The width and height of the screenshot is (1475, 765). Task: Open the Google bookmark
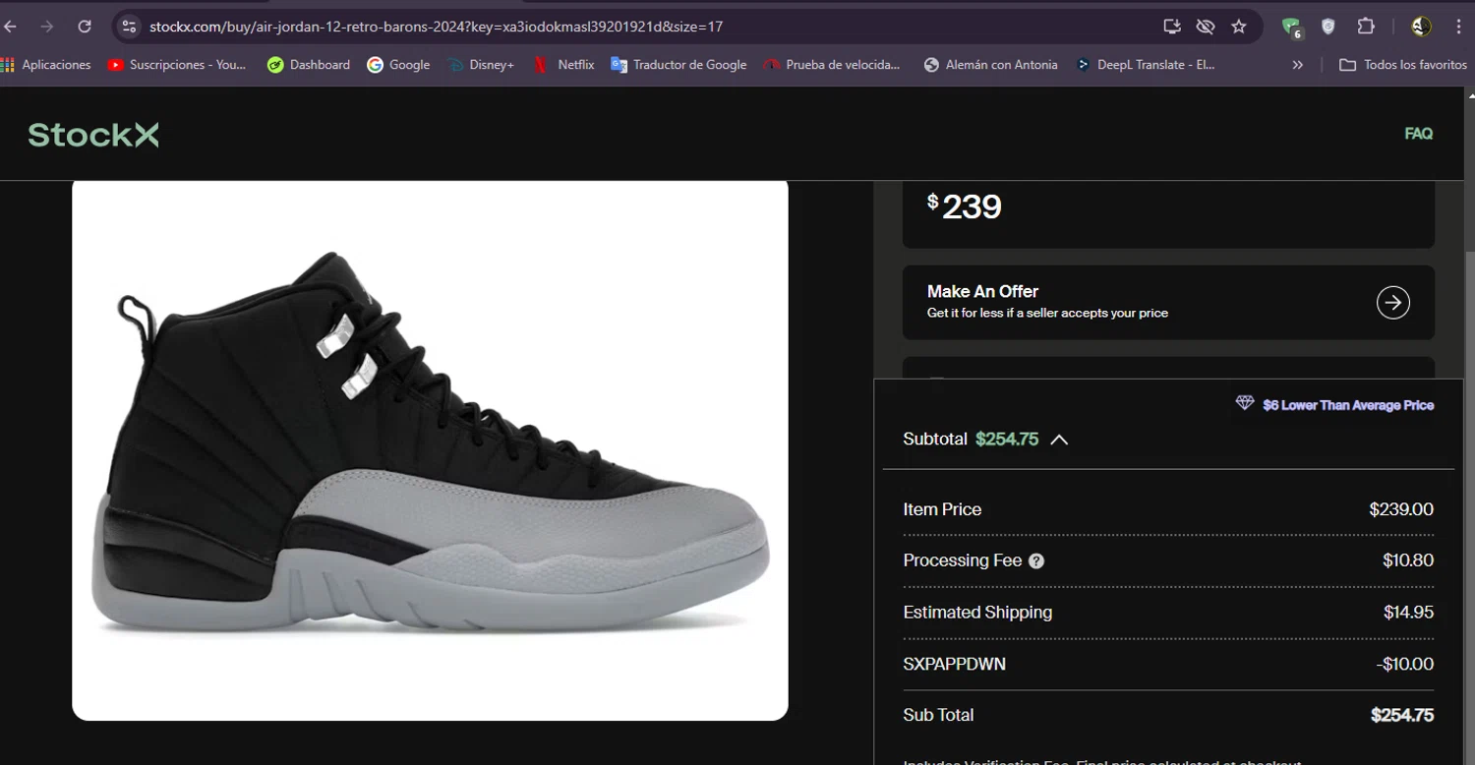(398, 65)
